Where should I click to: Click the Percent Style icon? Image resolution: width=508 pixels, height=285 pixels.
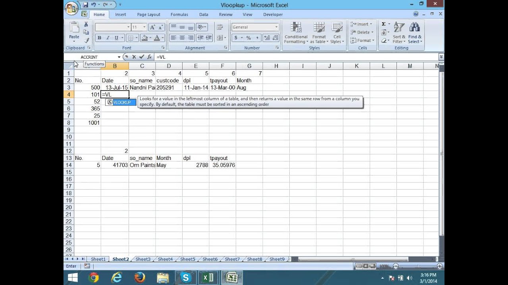(x=248, y=38)
